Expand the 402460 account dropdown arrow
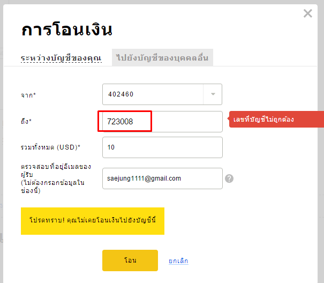 click(213, 94)
